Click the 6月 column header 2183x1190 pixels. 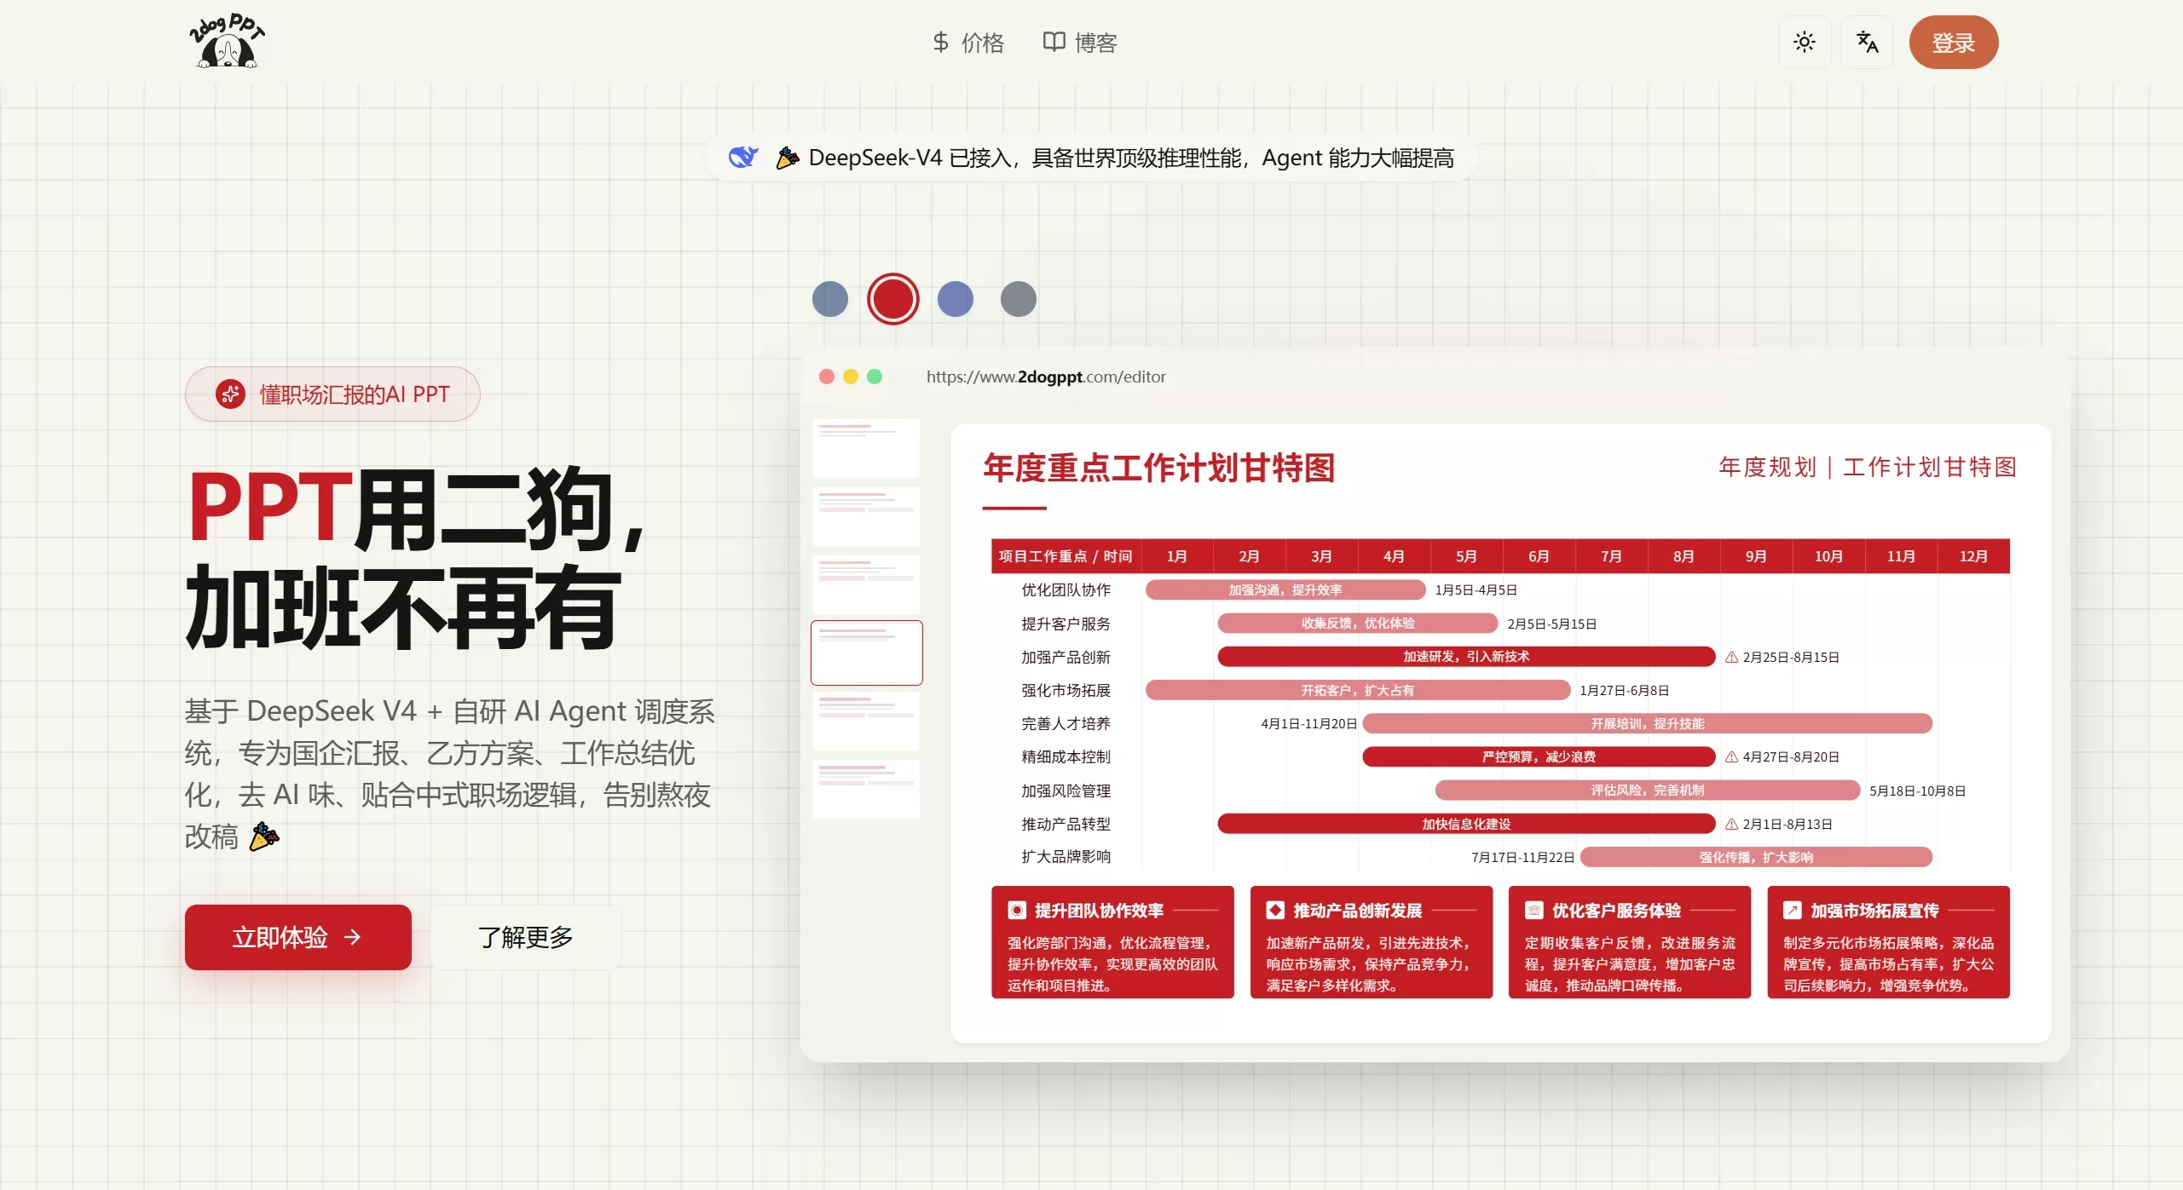click(1539, 556)
